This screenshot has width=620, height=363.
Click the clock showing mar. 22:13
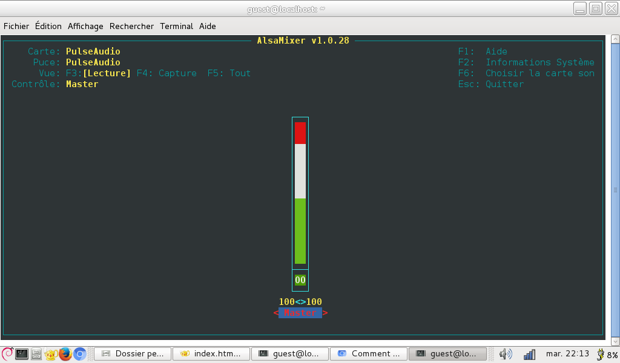(567, 354)
